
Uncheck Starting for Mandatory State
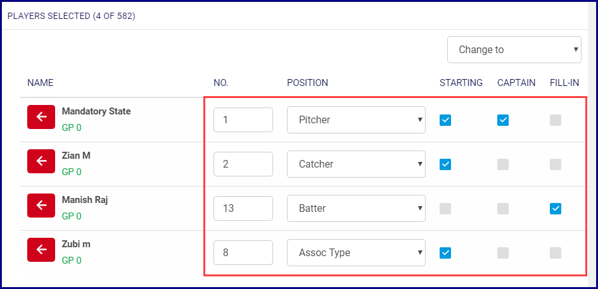(445, 120)
